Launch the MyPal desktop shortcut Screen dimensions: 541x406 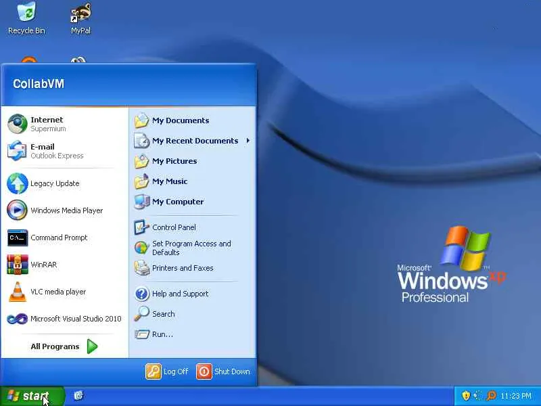pyautogui.click(x=80, y=18)
